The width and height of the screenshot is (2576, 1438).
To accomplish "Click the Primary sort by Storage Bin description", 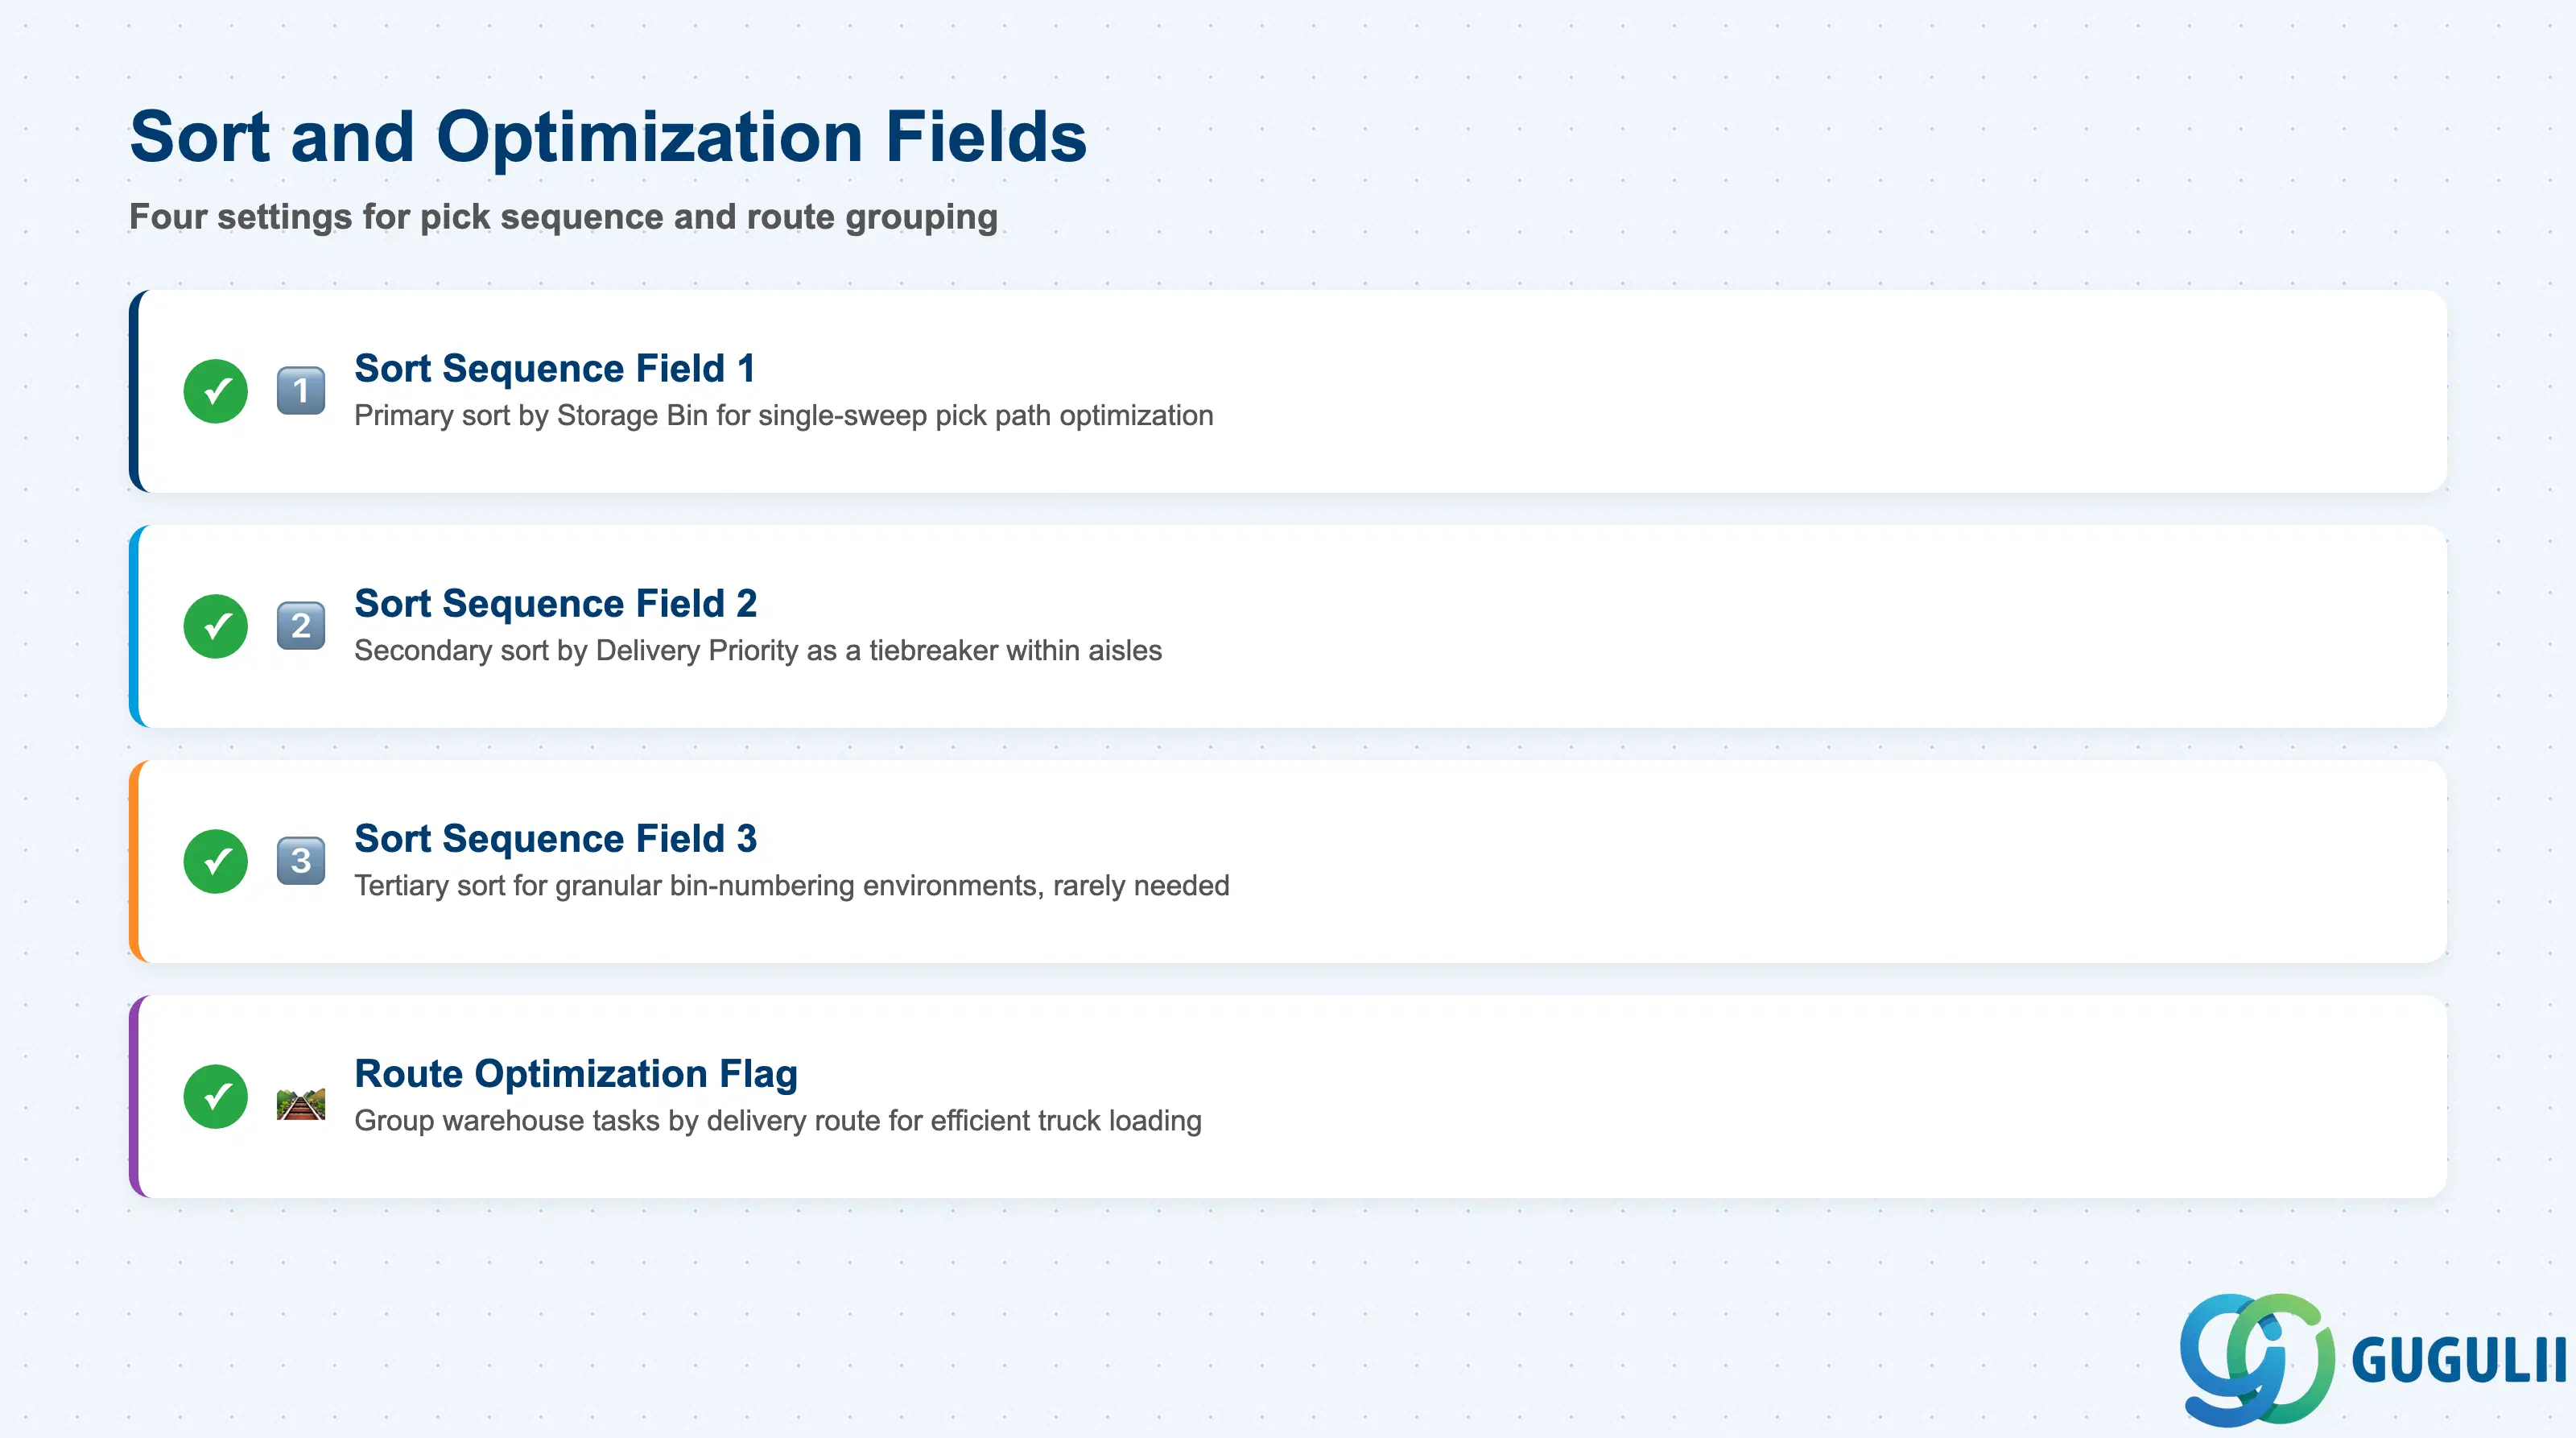I will 784,415.
